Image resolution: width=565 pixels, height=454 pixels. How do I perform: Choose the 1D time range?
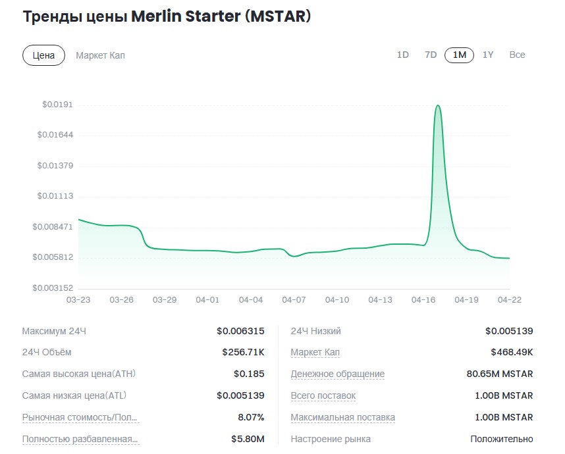pos(402,55)
